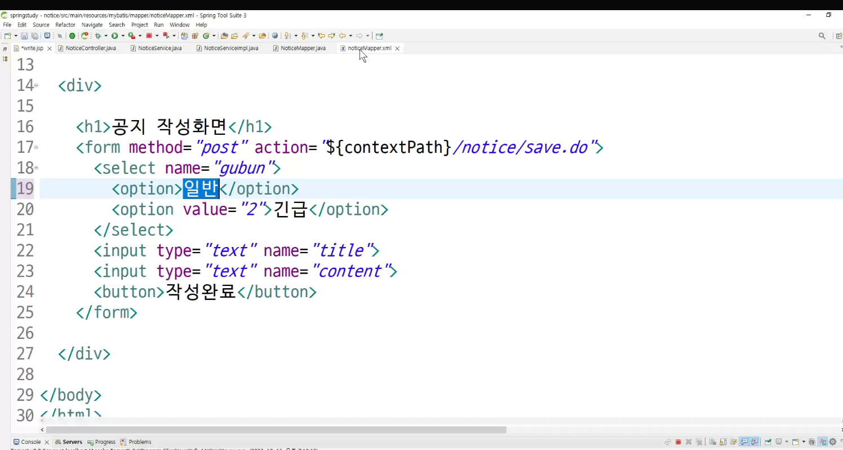Click the Console settings gear icon

point(832,442)
